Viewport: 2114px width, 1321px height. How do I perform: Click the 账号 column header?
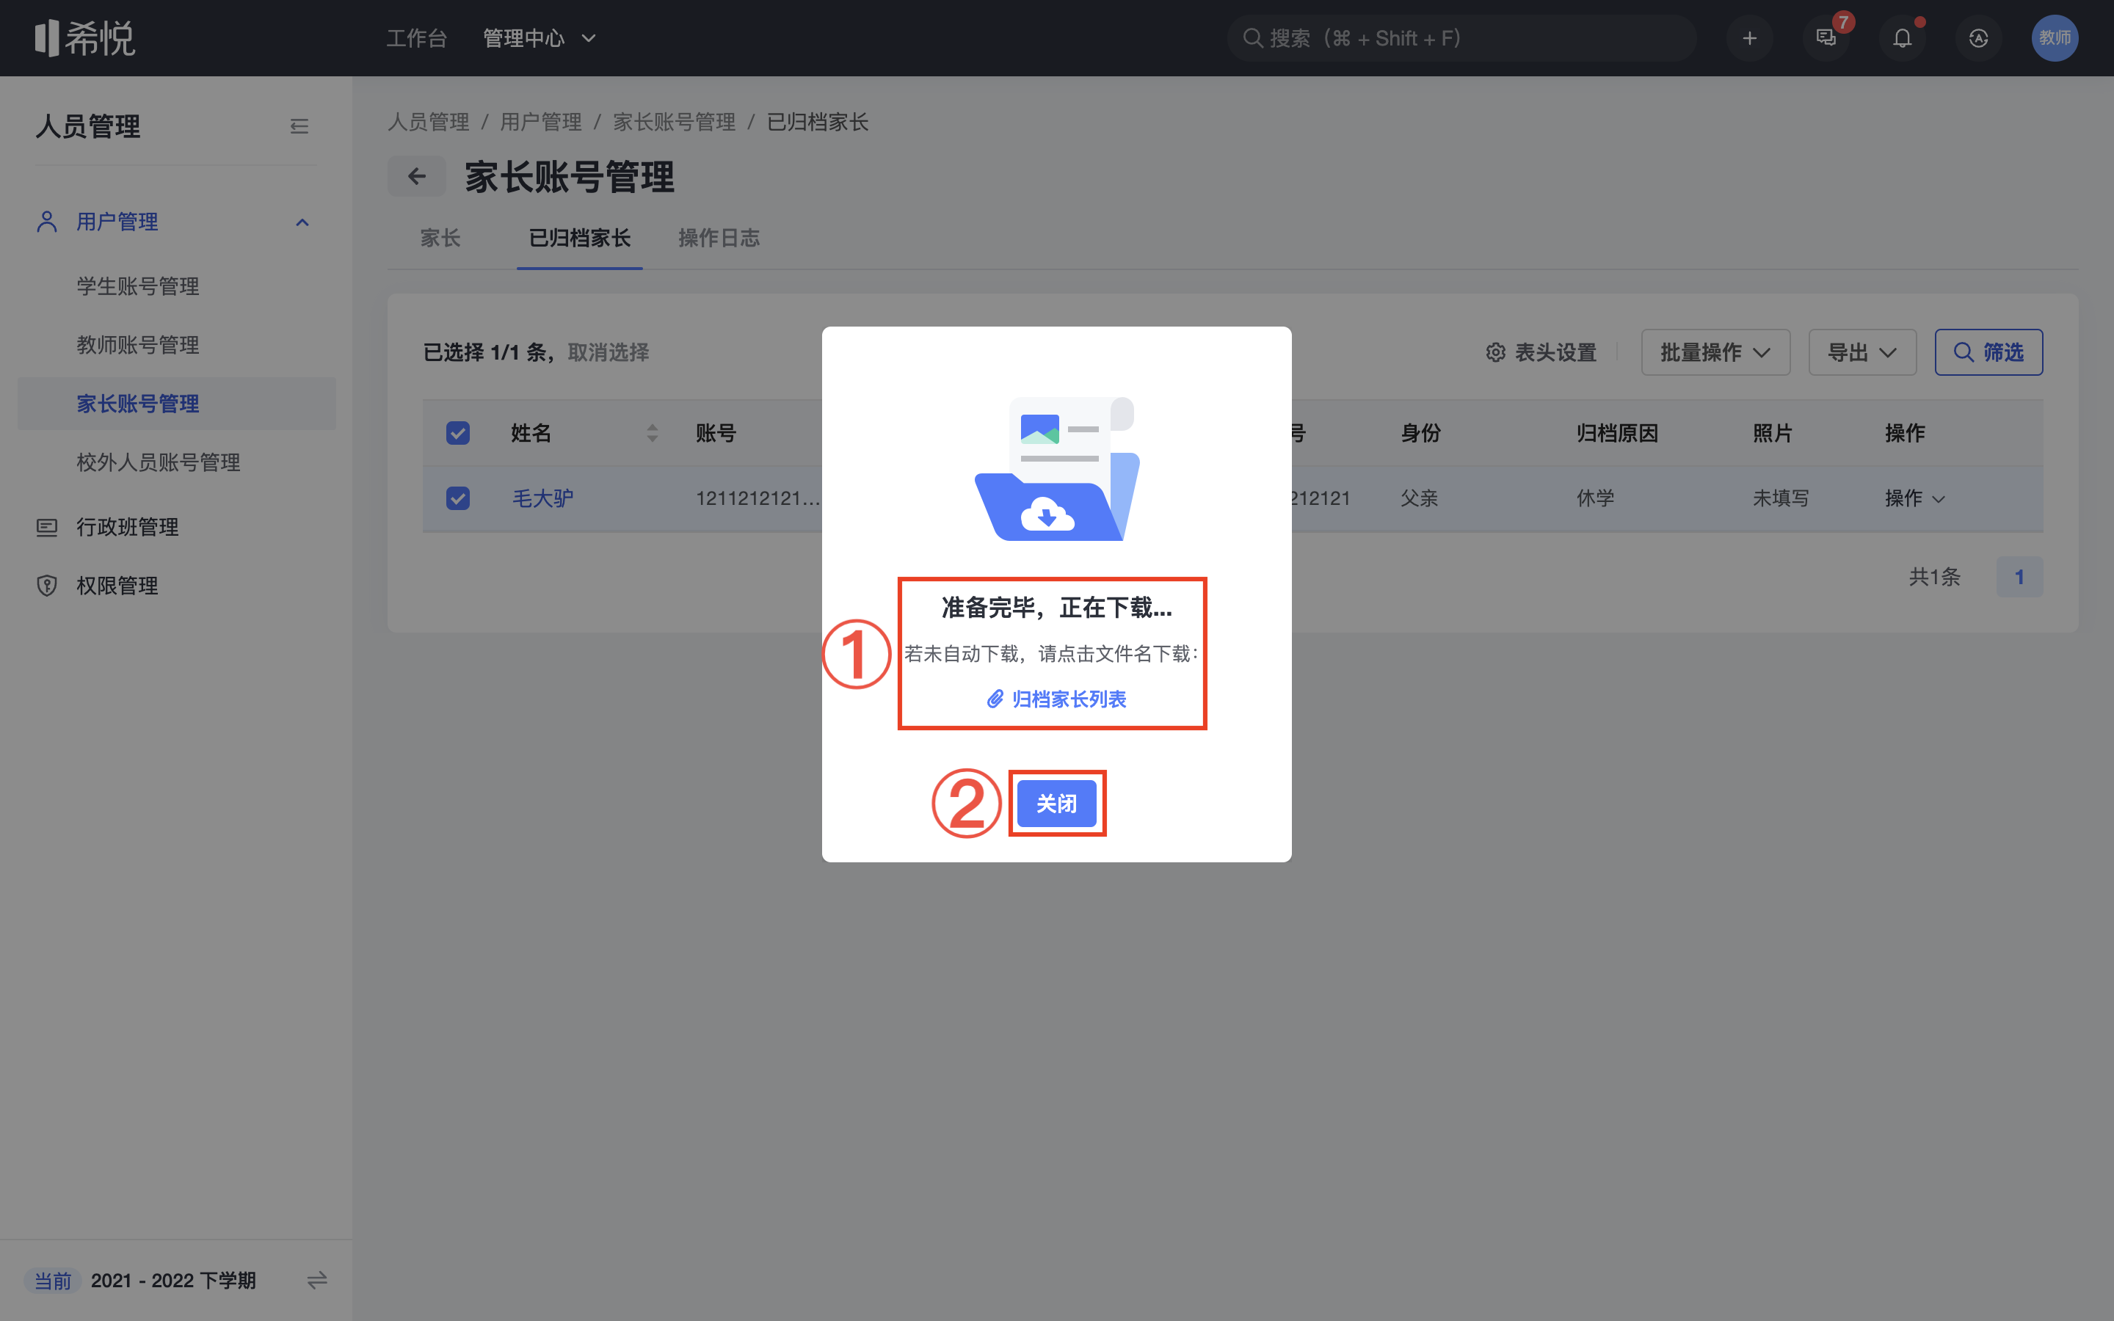[716, 433]
